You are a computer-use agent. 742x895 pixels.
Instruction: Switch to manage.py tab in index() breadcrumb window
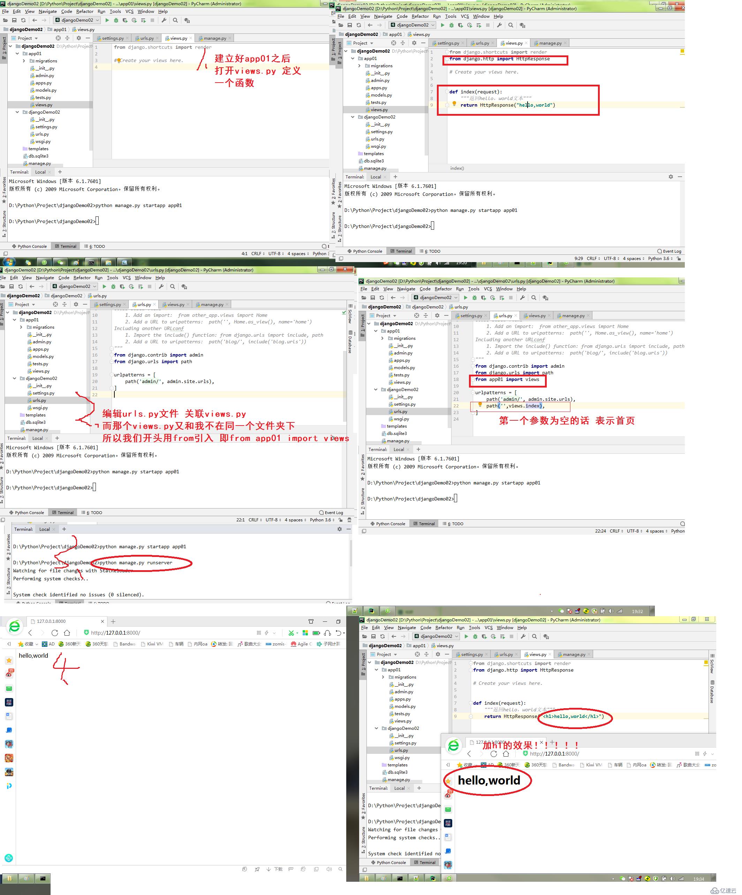(x=550, y=43)
